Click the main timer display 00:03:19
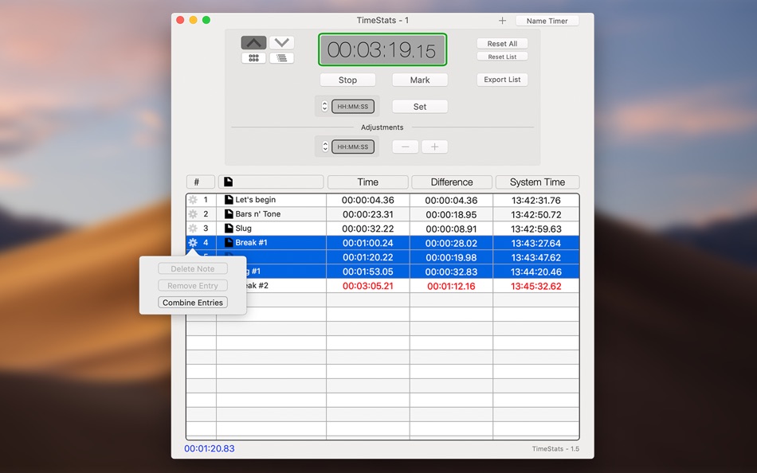The image size is (757, 473). click(x=382, y=49)
